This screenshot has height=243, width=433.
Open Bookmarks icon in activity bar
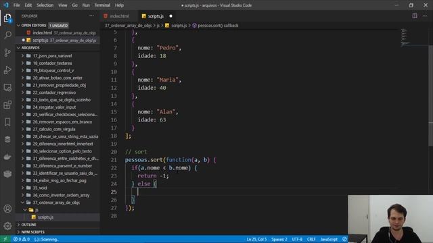tap(7, 122)
